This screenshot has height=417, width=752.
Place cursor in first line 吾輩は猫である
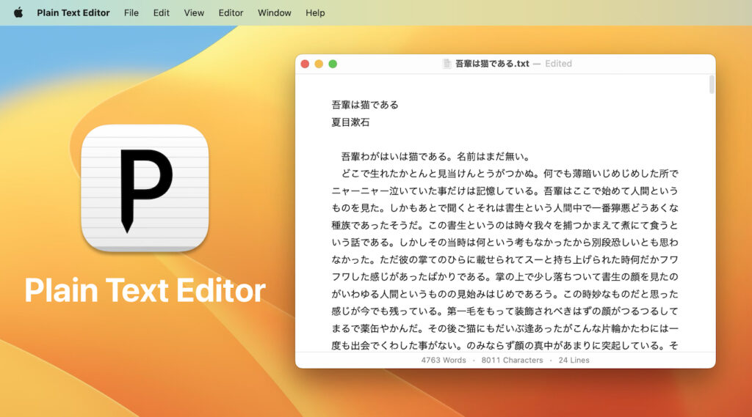365,105
